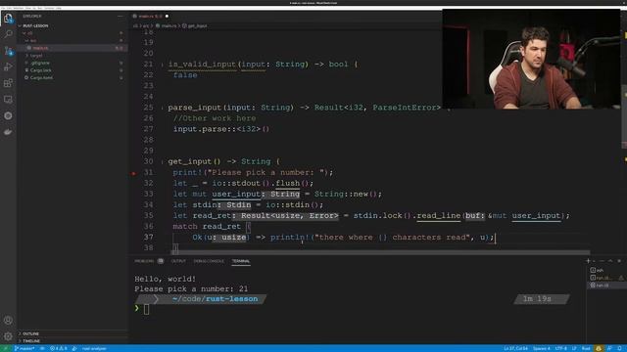627x352 pixels.
Task: Click the Problems count badge
Action: (x=161, y=261)
